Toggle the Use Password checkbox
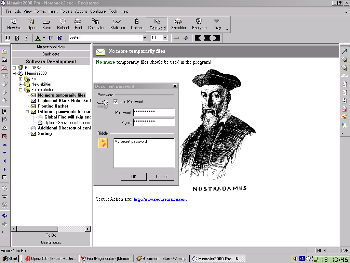The width and height of the screenshot is (350, 263). pyautogui.click(x=116, y=101)
